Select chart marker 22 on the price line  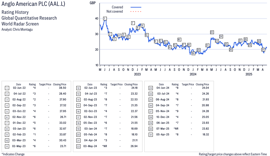pos(212,32)
